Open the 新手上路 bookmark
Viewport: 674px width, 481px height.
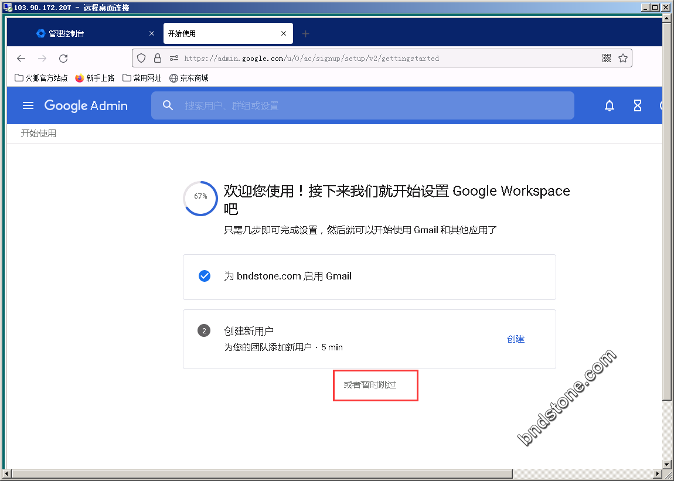pos(95,78)
